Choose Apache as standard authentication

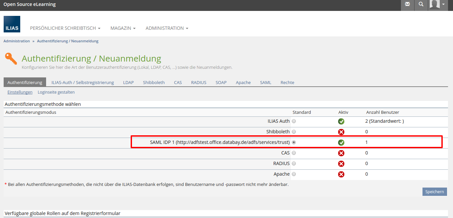tap(294, 174)
